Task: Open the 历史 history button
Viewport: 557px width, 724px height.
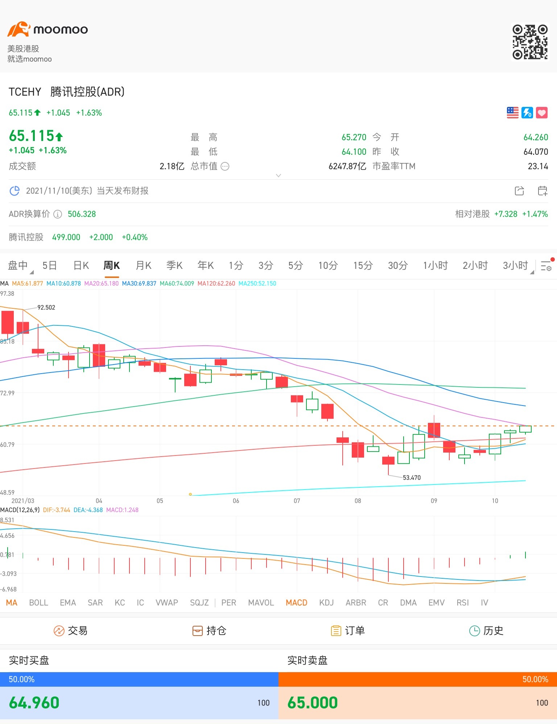Action: point(486,631)
